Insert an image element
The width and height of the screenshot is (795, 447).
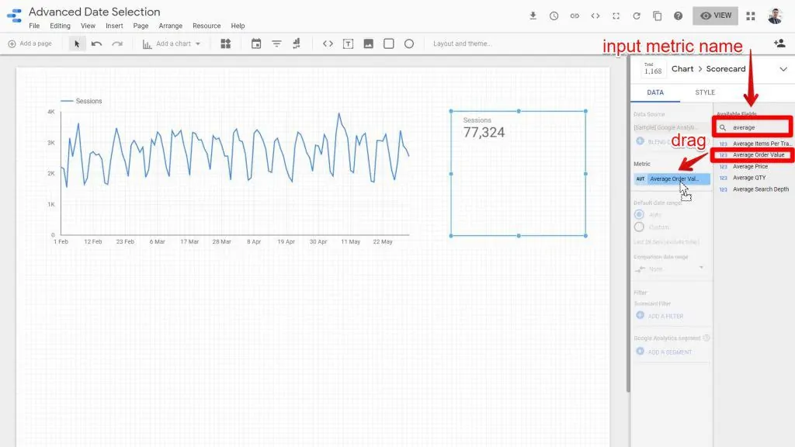(x=367, y=43)
